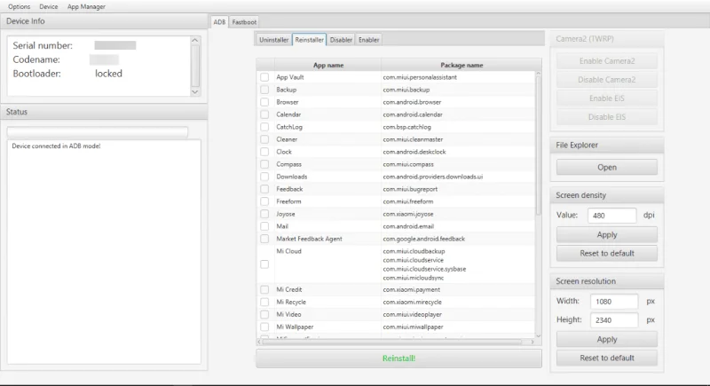Click the Enable EIS button
710x386 pixels.
(x=607, y=98)
